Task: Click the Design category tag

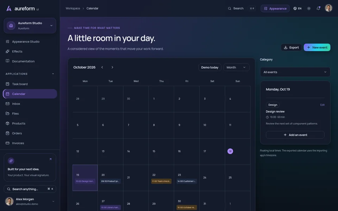Action: tap(273, 105)
